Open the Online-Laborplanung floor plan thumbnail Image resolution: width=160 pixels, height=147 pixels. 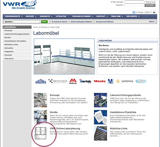(x=40, y=133)
